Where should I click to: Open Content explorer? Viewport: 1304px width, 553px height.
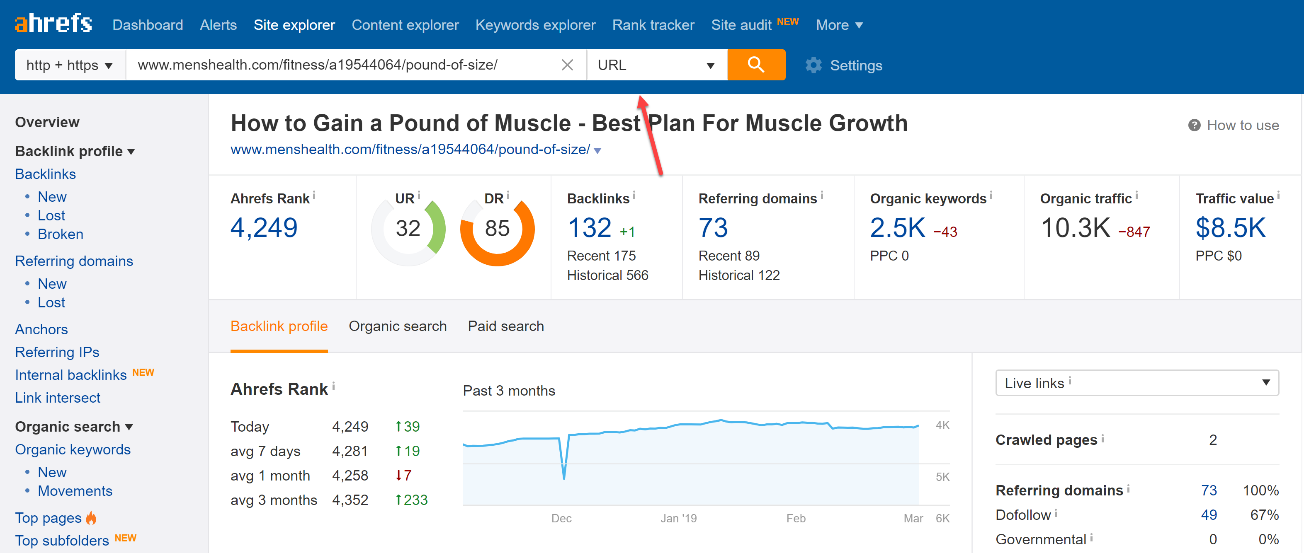point(405,25)
